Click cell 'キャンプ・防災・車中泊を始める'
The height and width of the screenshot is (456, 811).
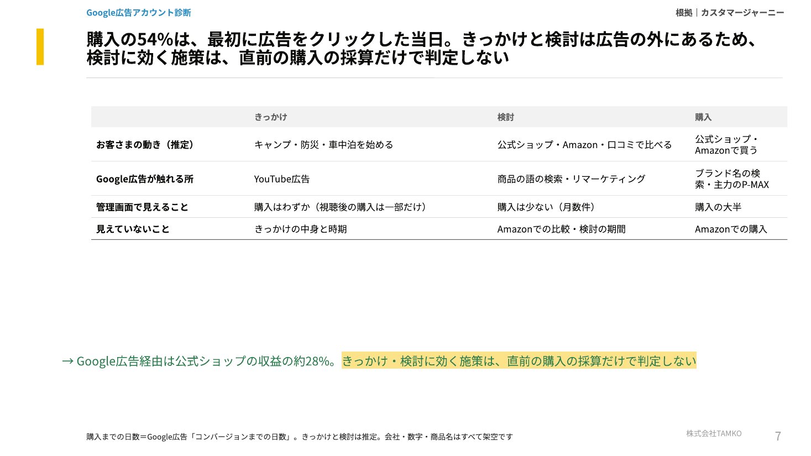(x=323, y=145)
